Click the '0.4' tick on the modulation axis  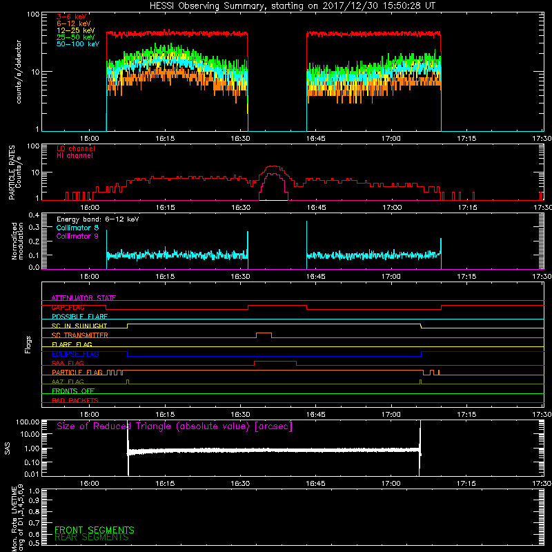[34, 215]
